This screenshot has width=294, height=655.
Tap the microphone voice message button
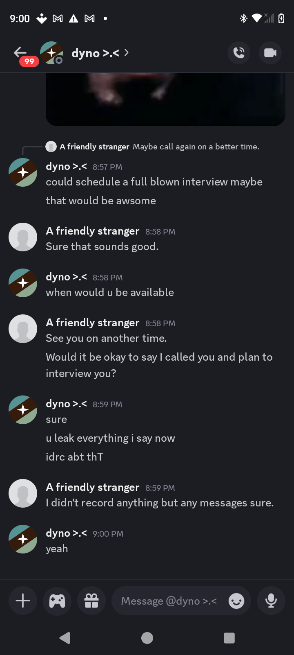click(x=271, y=601)
